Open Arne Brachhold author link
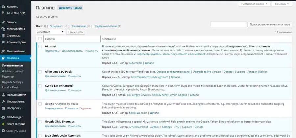 [x=138, y=127]
